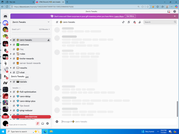Open the zero-delay channel
This screenshot has height=134, width=179.
[31, 96]
